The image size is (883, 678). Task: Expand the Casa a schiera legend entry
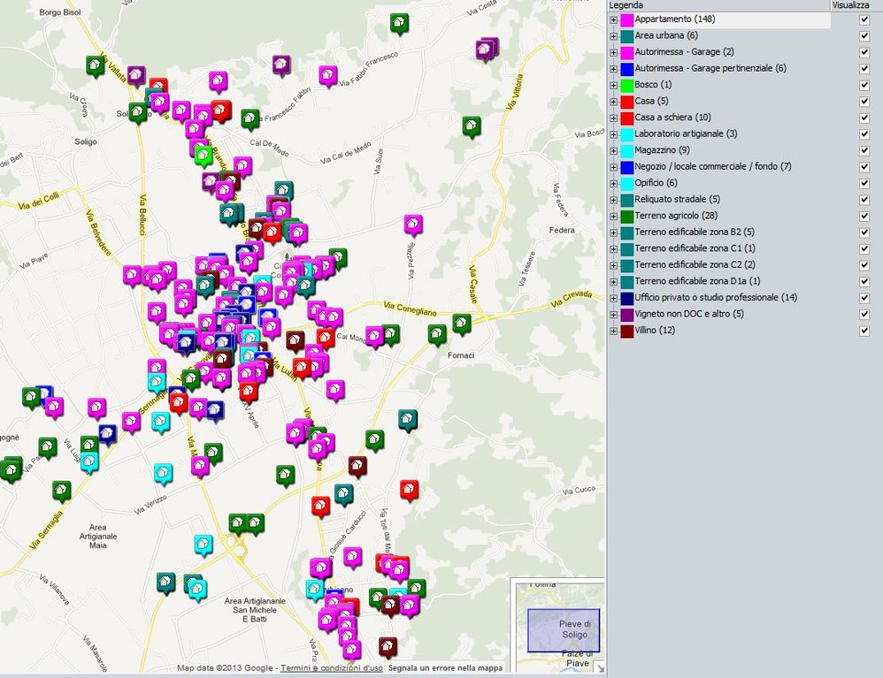pyautogui.click(x=614, y=118)
